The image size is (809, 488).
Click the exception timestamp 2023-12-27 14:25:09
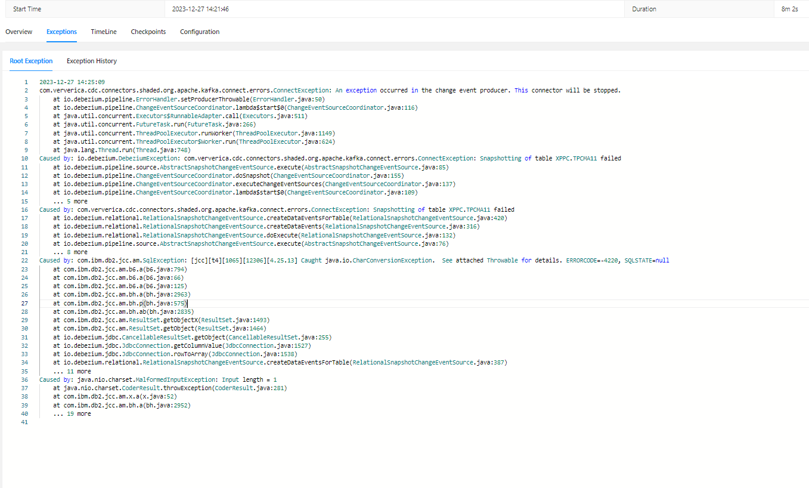click(x=72, y=82)
